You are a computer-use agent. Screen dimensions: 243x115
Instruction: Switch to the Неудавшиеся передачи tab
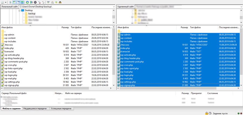[35, 109]
